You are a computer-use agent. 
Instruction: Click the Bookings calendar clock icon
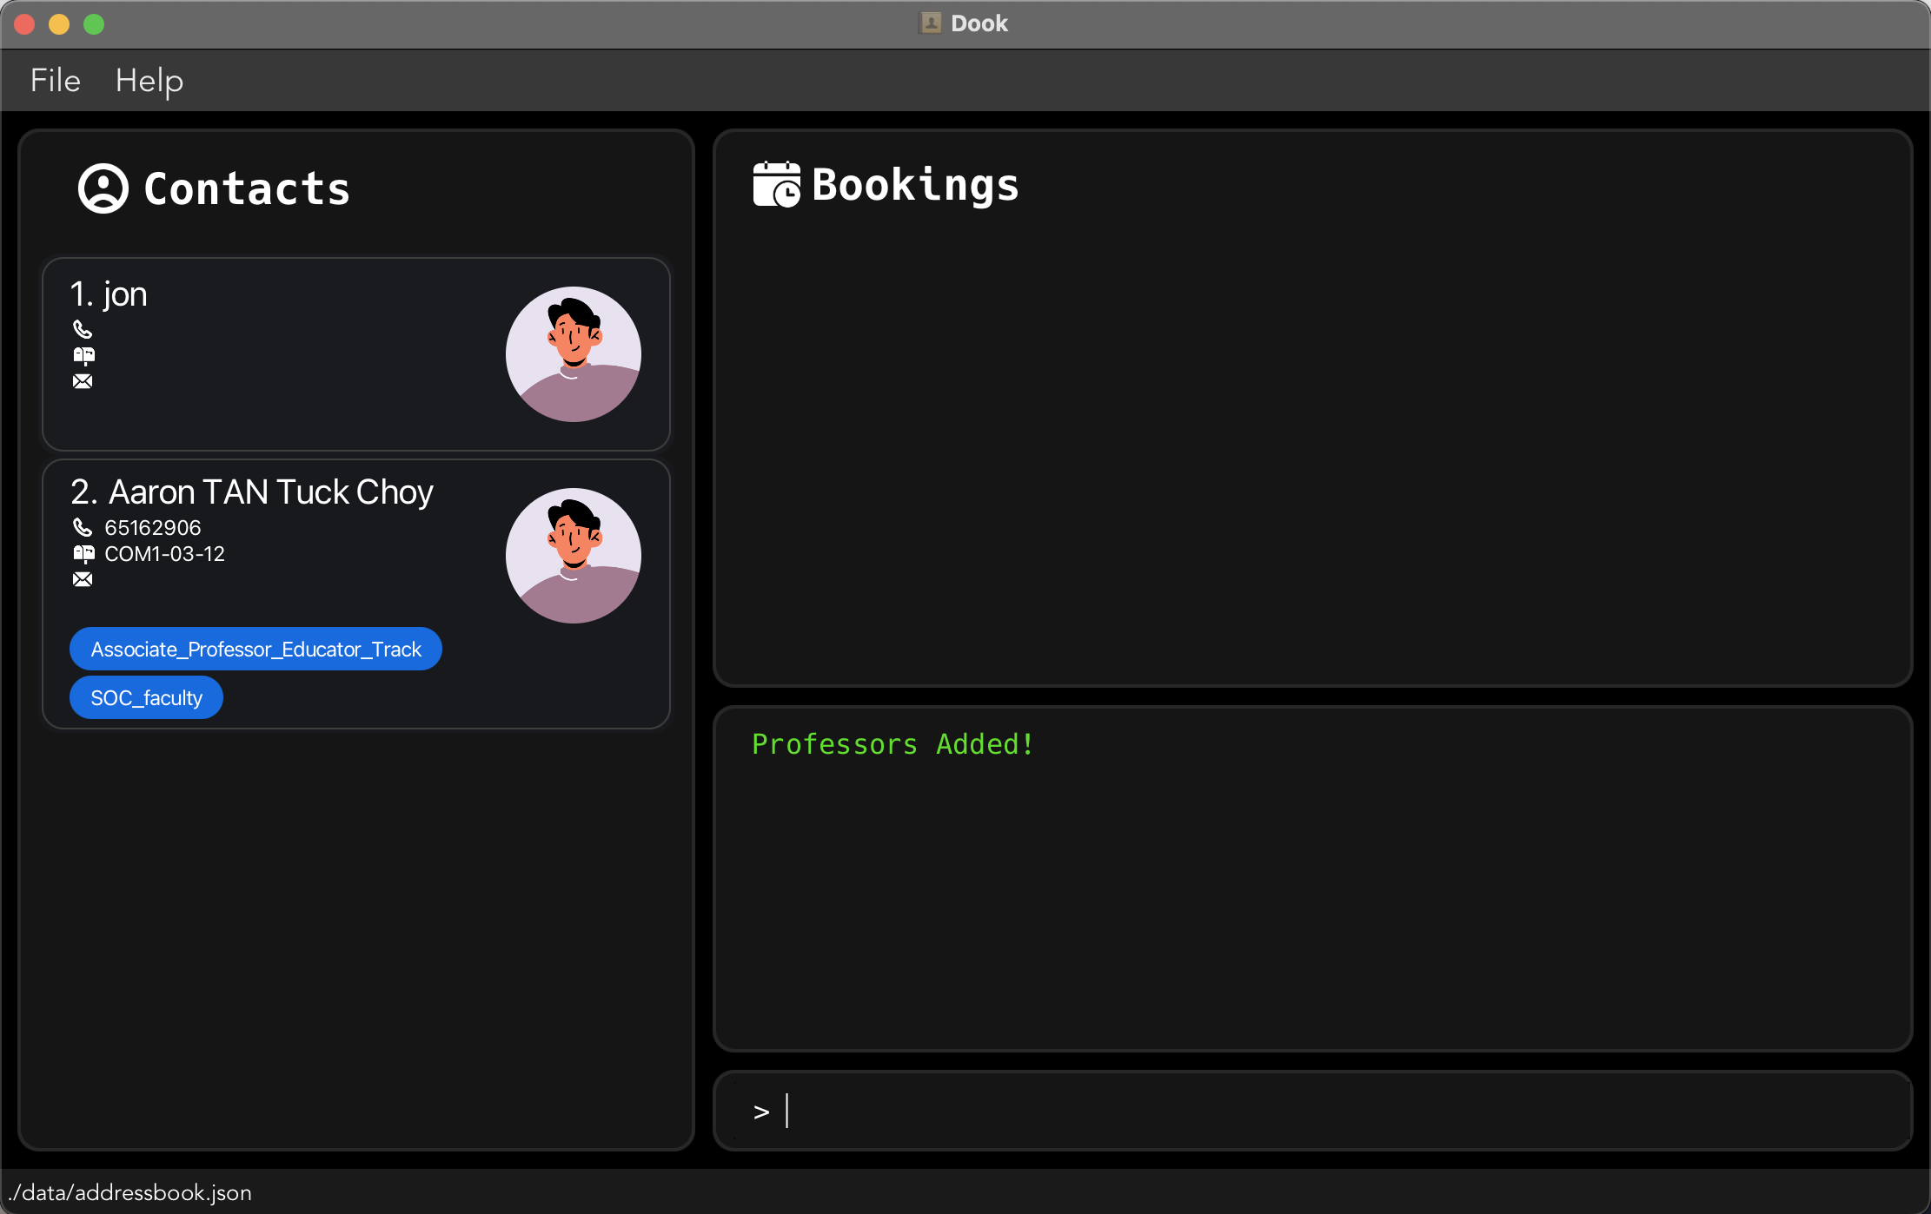[x=776, y=184]
